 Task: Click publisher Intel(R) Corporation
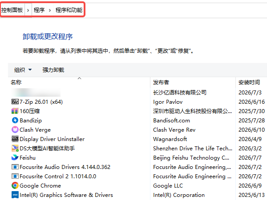point(179,195)
